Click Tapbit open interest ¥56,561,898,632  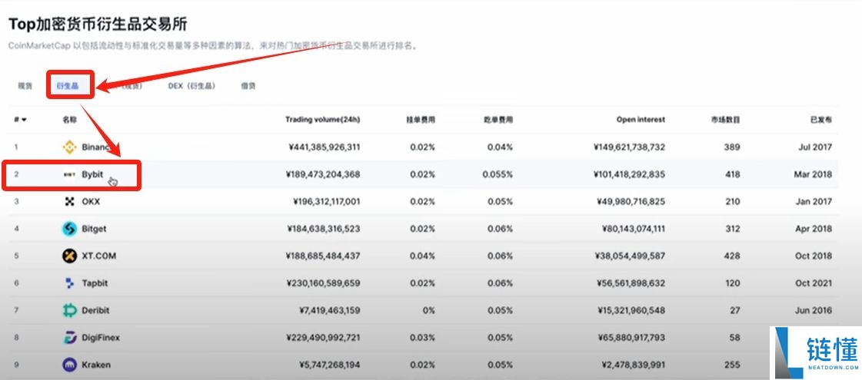(631, 283)
